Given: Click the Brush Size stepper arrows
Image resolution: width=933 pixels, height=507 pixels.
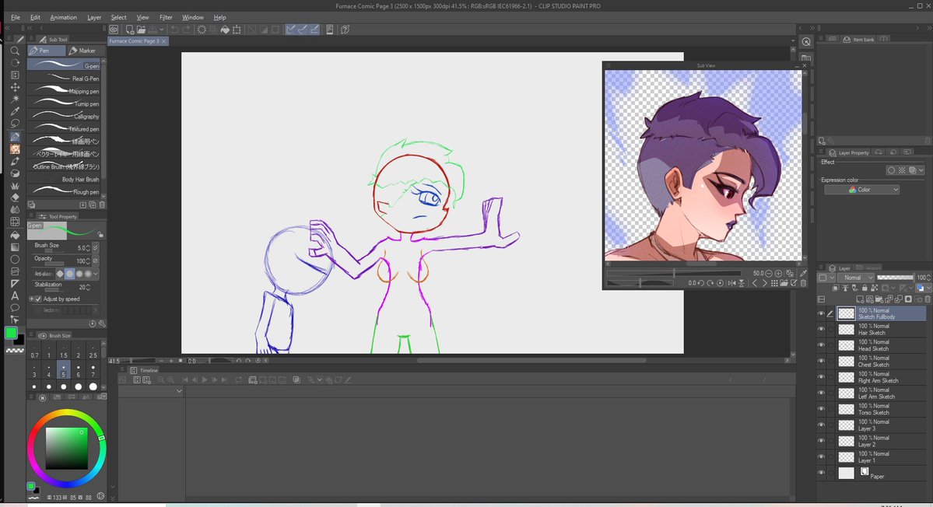Looking at the screenshot, I should point(88,248).
